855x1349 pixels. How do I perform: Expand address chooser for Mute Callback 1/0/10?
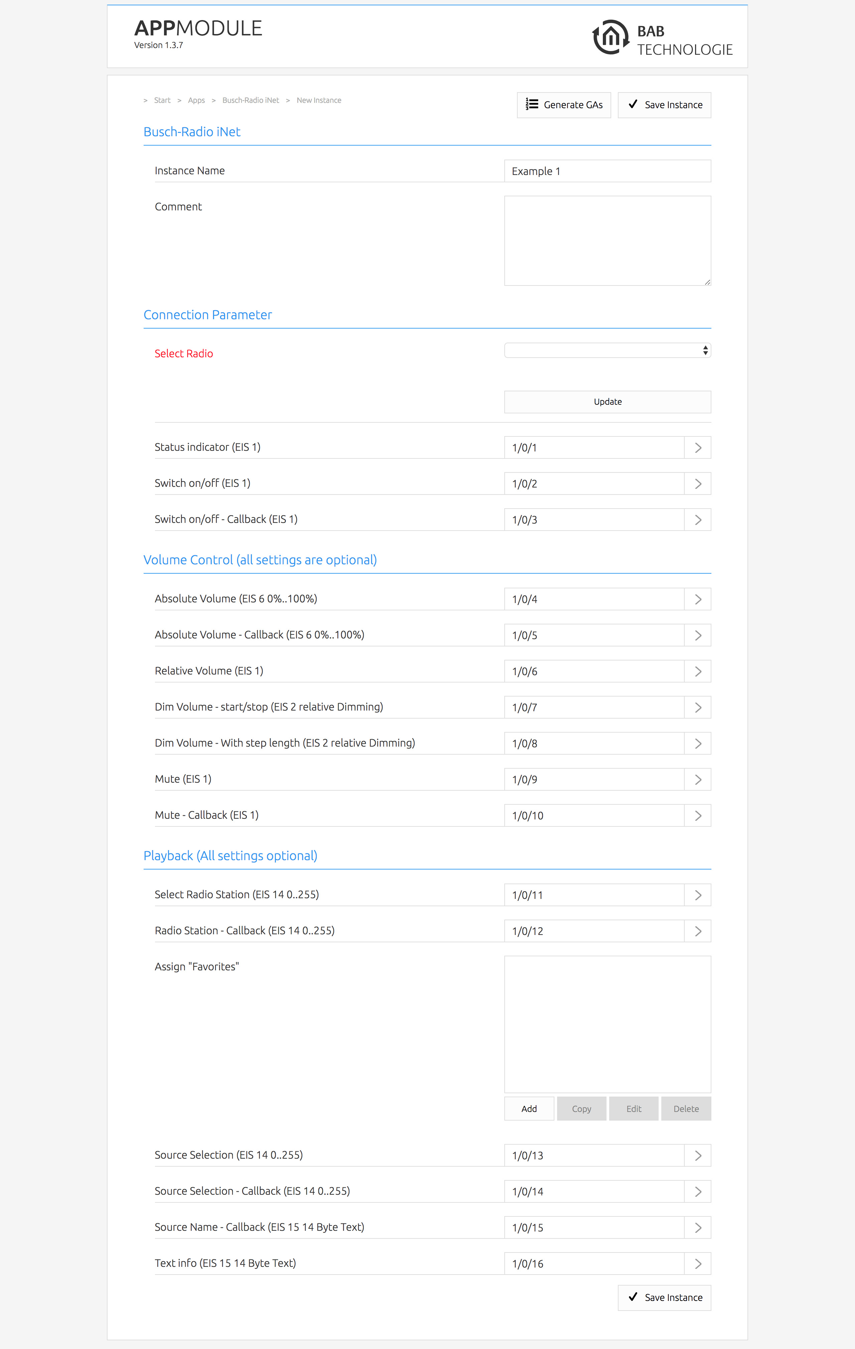pos(698,816)
